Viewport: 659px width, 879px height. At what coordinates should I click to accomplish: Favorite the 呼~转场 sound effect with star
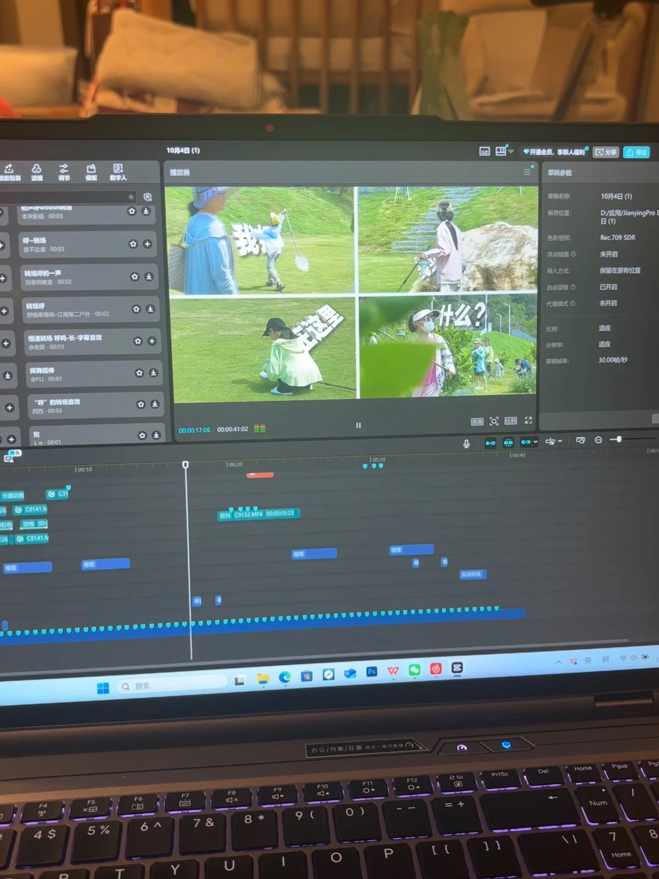pos(133,244)
